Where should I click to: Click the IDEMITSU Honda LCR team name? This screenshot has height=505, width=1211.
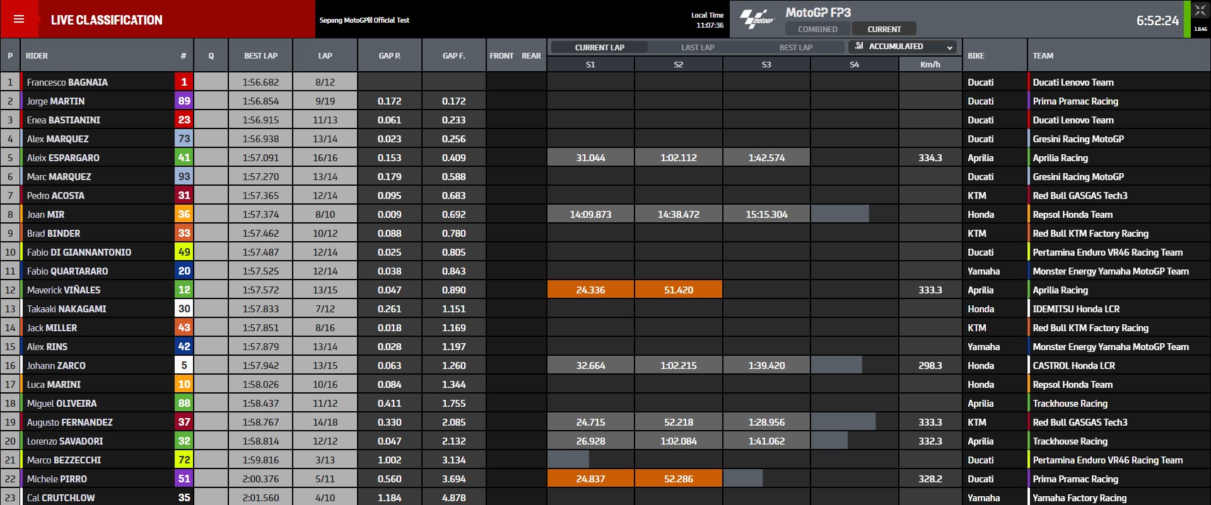[x=1076, y=309]
